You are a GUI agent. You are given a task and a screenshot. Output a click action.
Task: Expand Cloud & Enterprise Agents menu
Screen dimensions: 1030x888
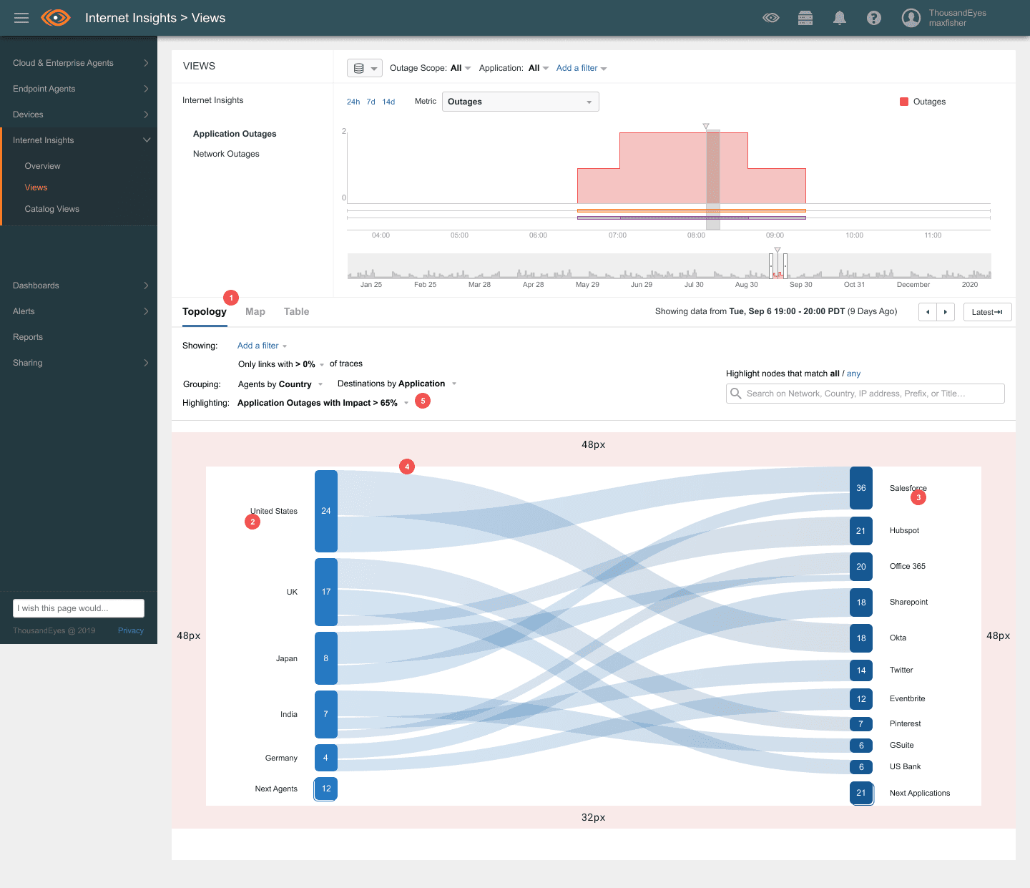point(79,63)
